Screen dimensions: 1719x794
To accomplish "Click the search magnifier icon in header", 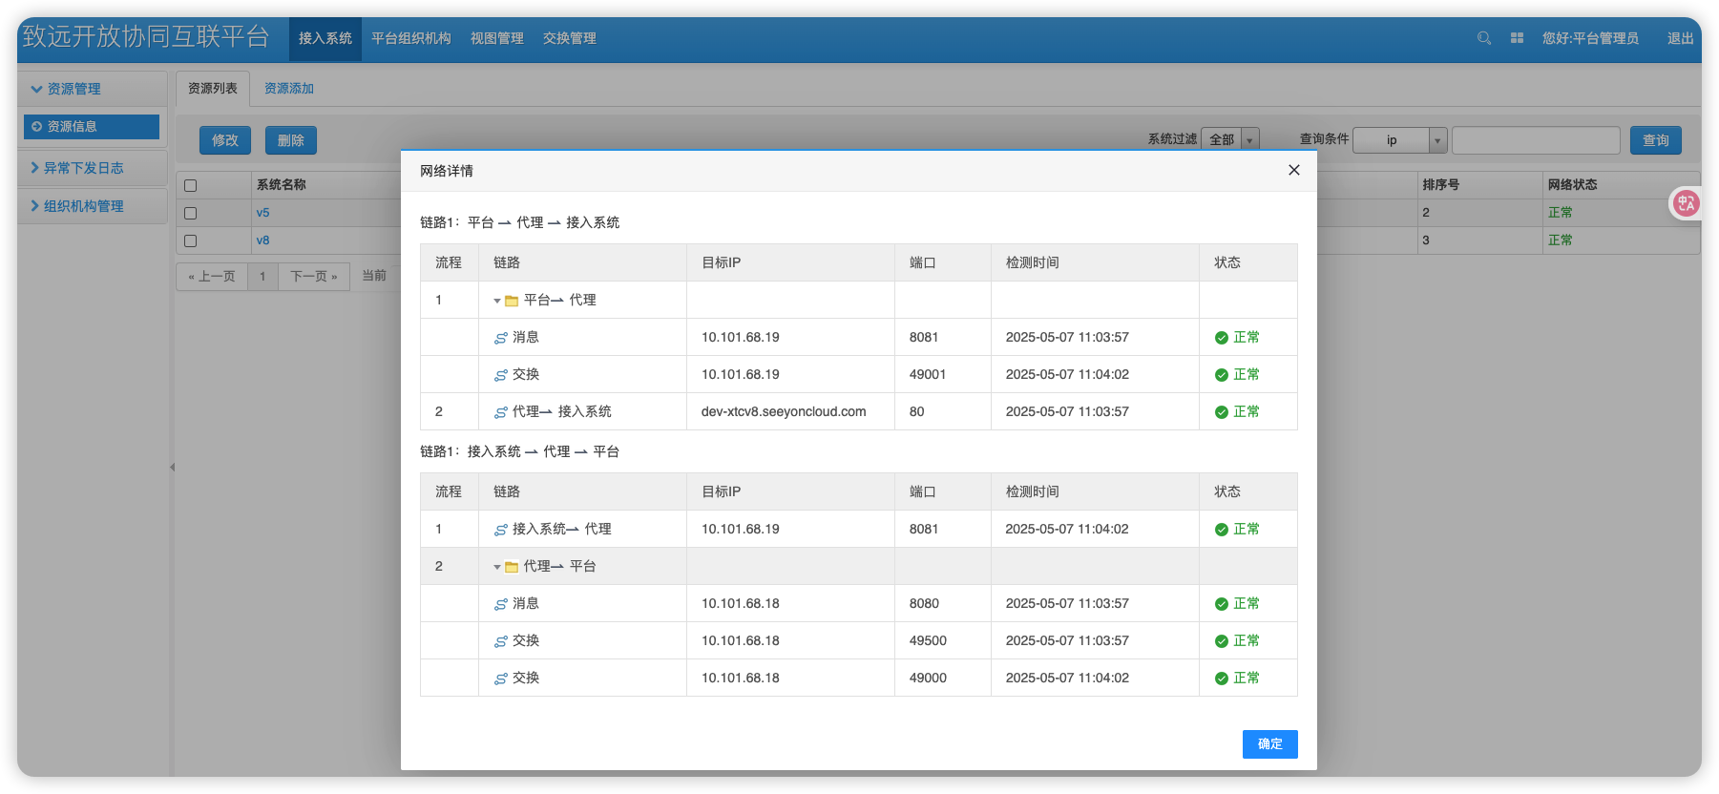I will 1483,38.
